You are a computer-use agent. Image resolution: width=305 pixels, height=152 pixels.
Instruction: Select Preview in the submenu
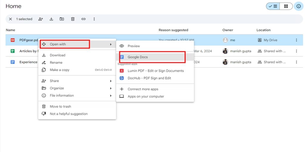[x=155, y=46]
